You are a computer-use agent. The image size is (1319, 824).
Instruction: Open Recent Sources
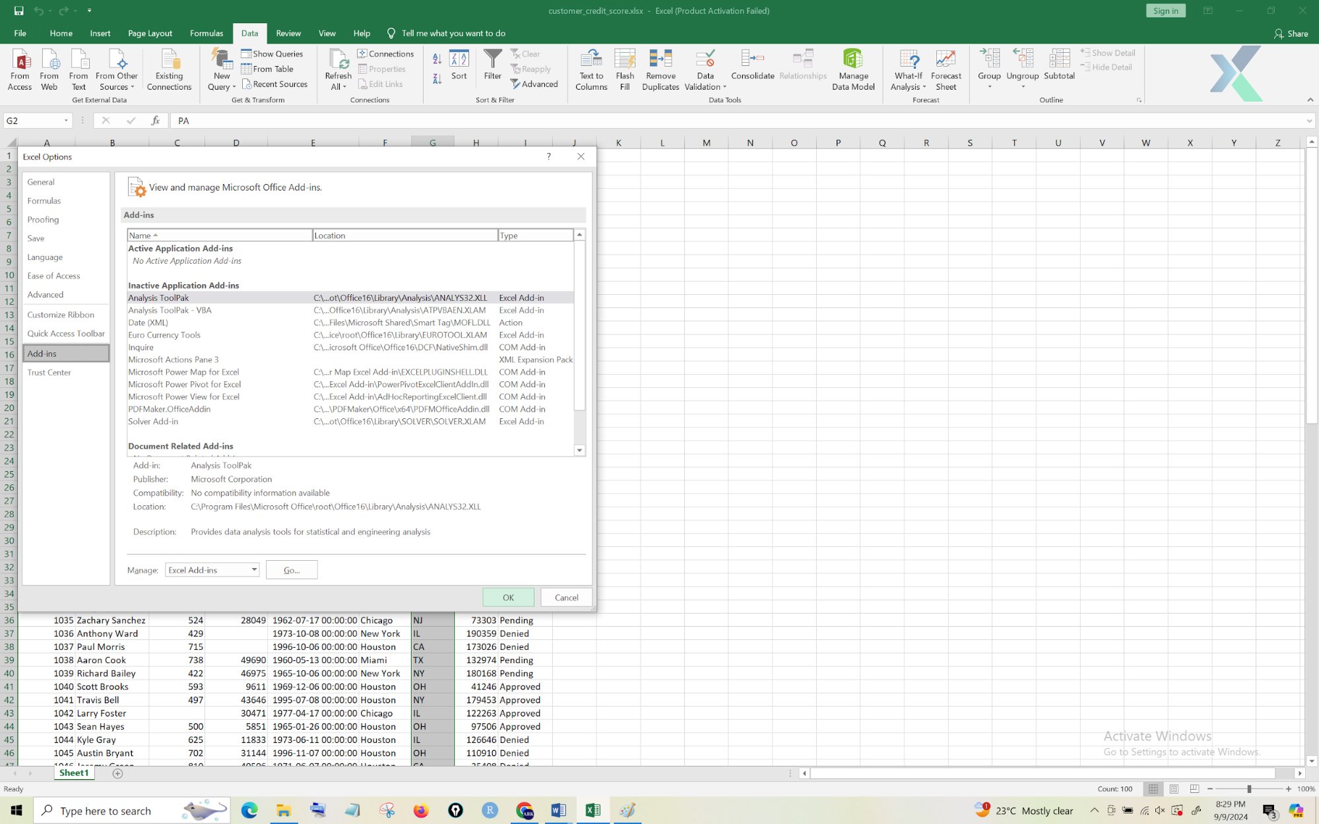tap(274, 84)
